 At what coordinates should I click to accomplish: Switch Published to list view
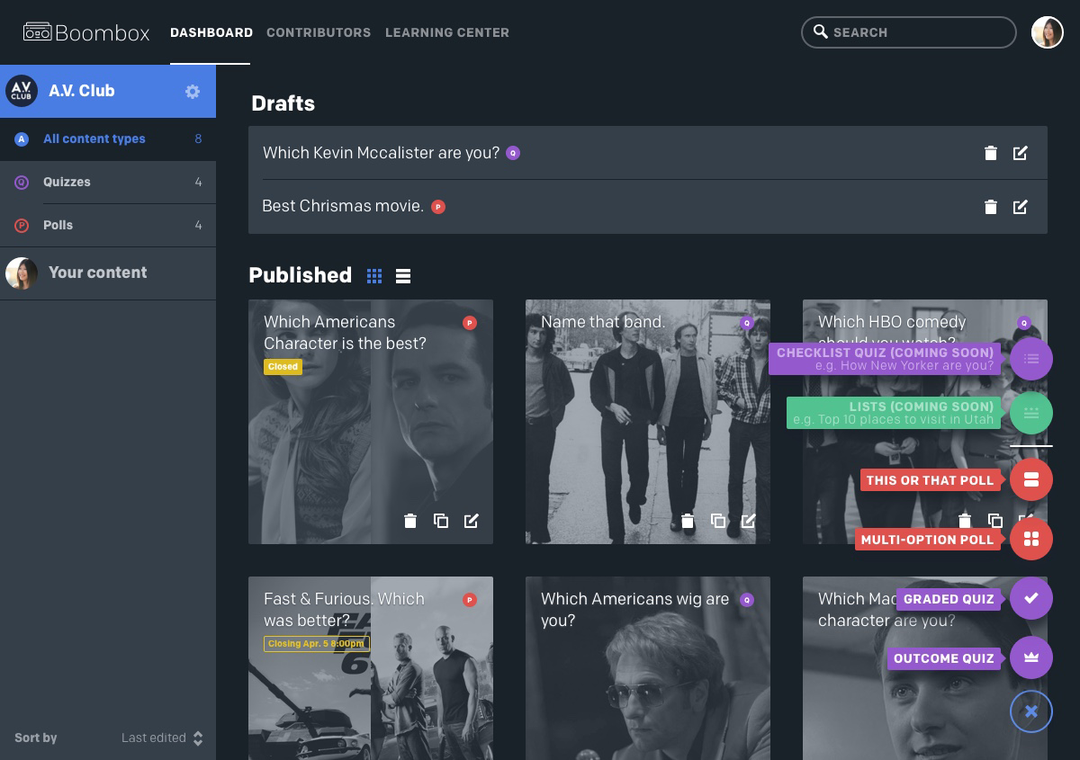click(x=403, y=276)
